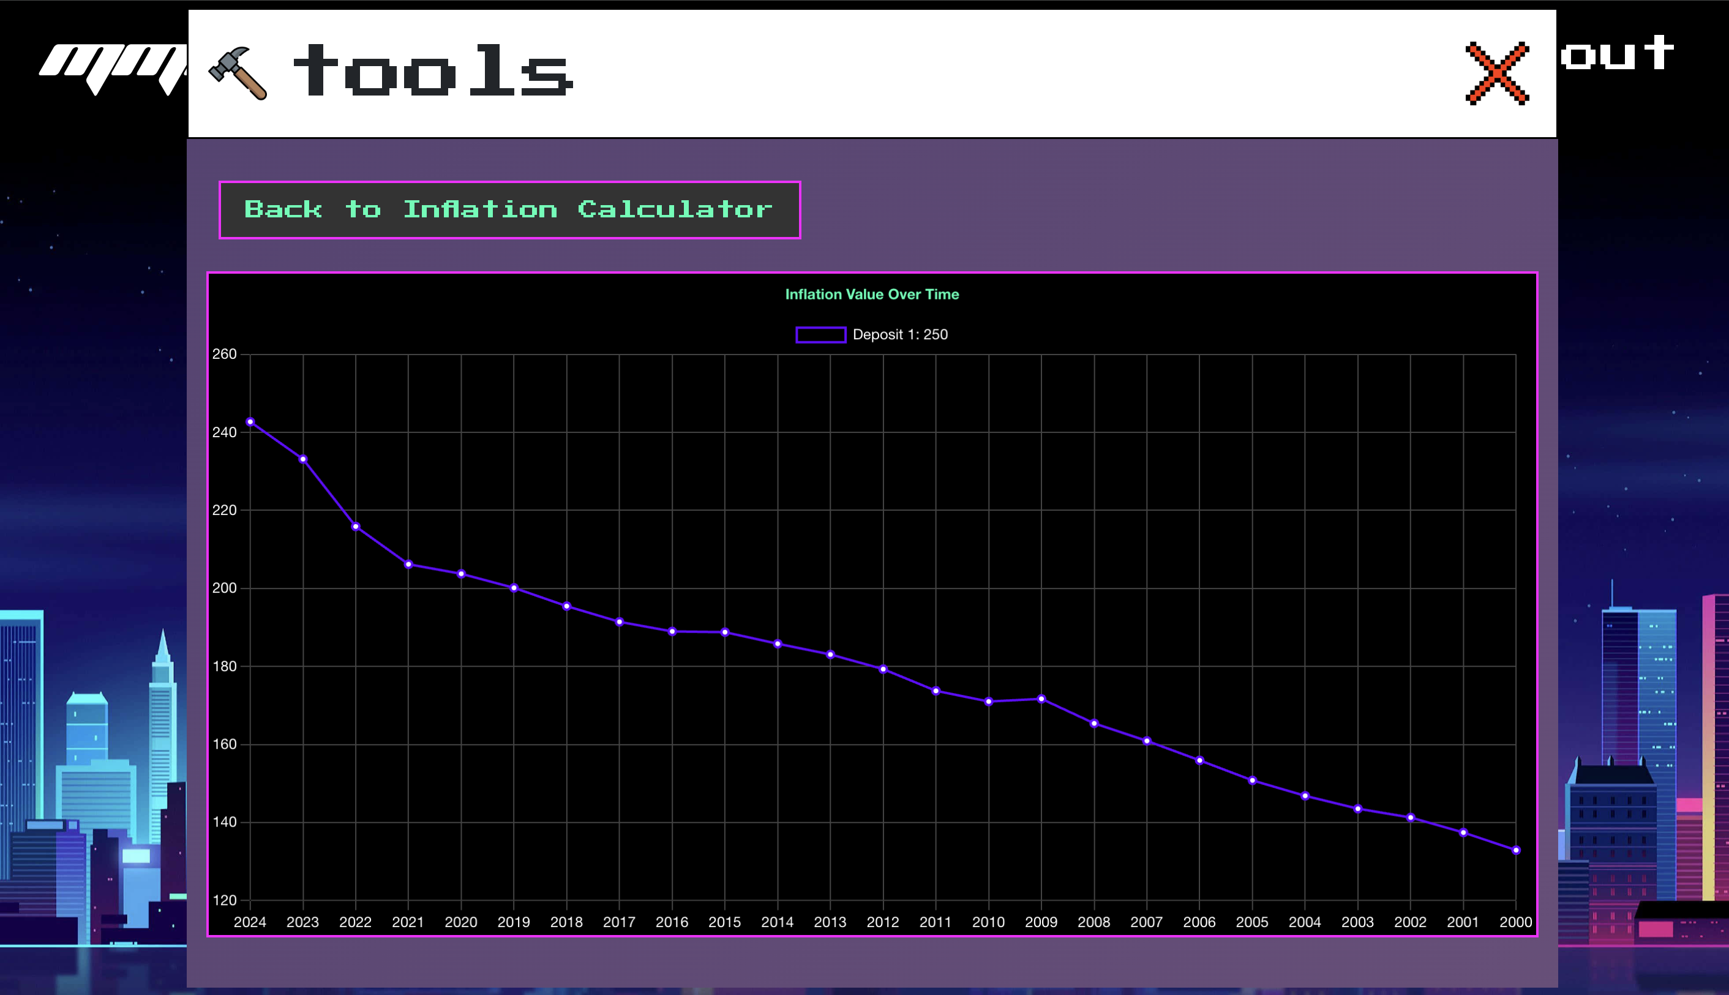Click the chart title Inflation Value Over Time

tap(872, 295)
